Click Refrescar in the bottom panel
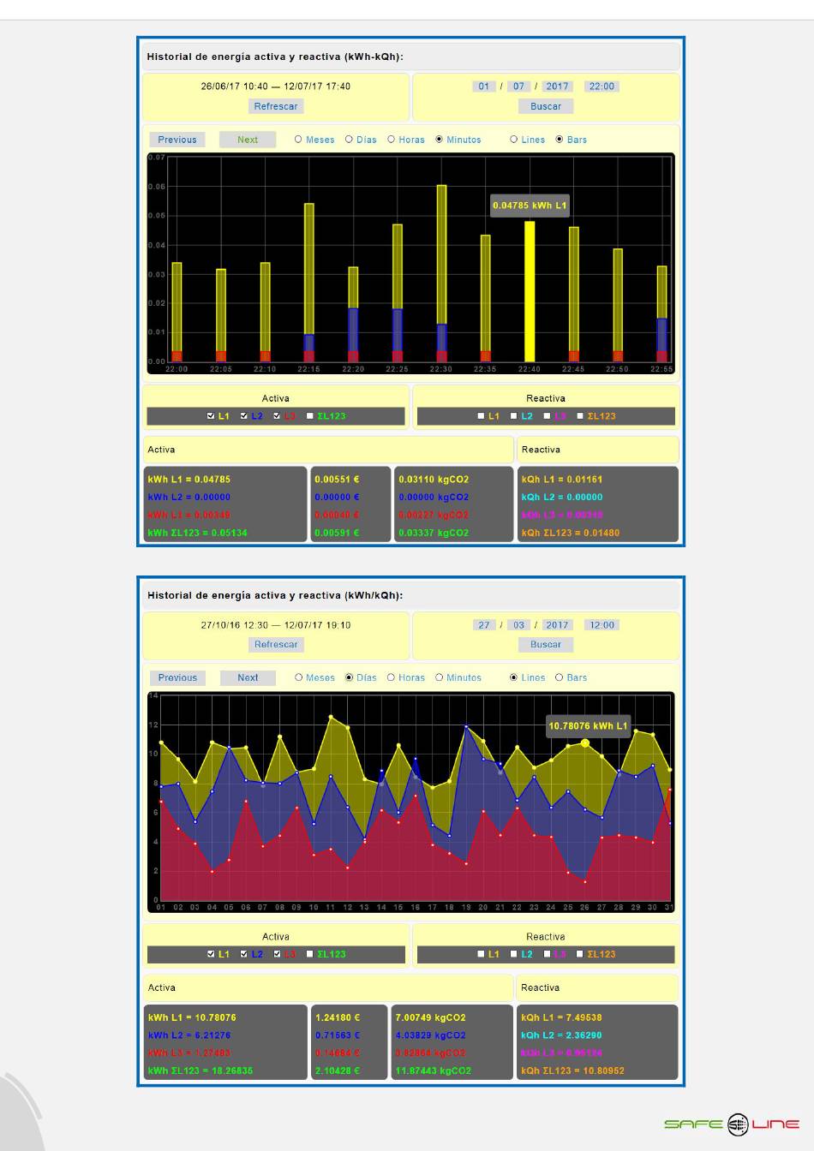Screen dimensions: 814x1151 click(x=276, y=645)
